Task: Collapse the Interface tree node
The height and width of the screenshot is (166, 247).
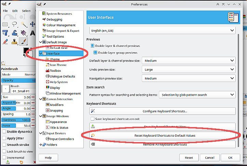Action: [x=40, y=54]
